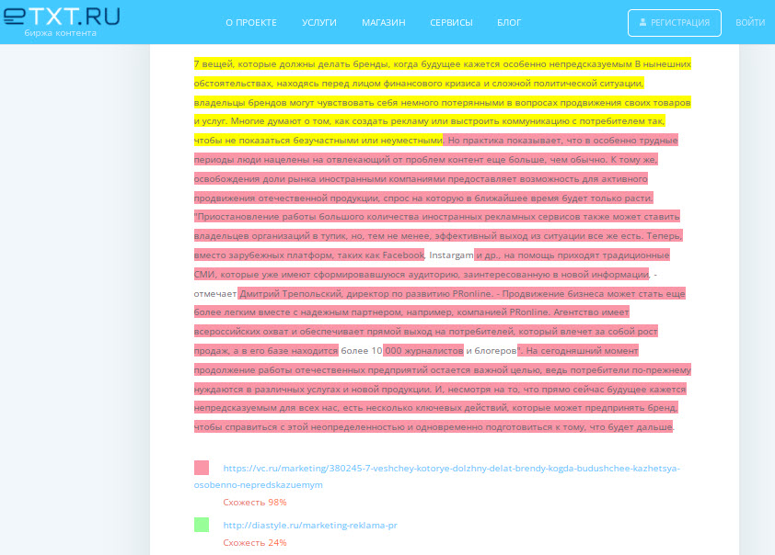Click the РЕГИСТРАЦИЯ button

click(x=674, y=23)
